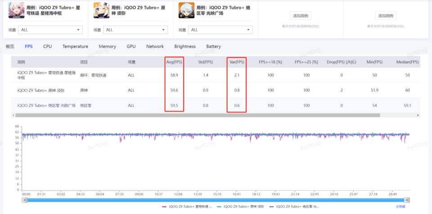Click the first 添加用例 button
432x214 pixels.
[301, 16]
